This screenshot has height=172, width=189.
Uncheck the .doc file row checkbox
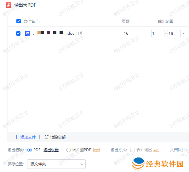pos(18,33)
